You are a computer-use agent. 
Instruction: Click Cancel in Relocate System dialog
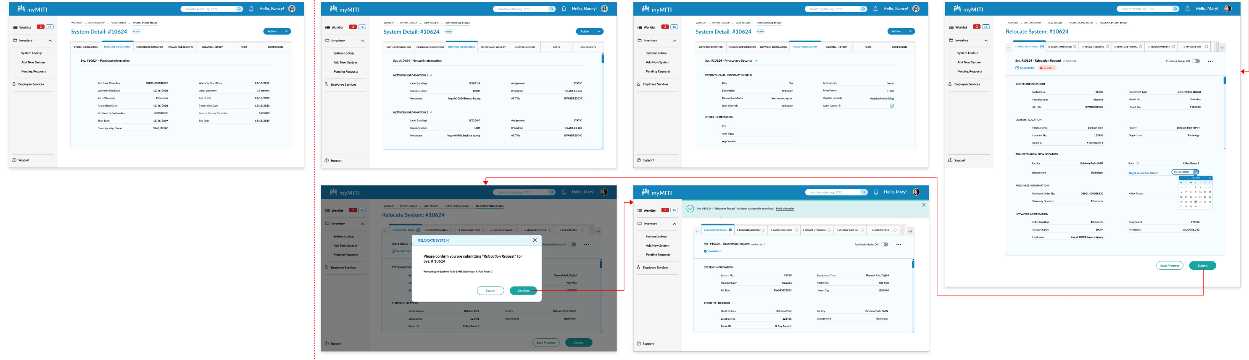click(x=491, y=291)
